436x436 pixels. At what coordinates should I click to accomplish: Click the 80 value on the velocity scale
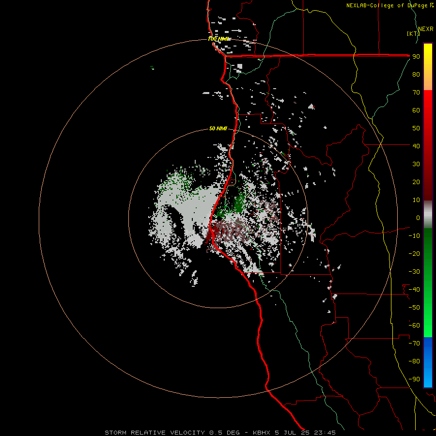coord(416,74)
